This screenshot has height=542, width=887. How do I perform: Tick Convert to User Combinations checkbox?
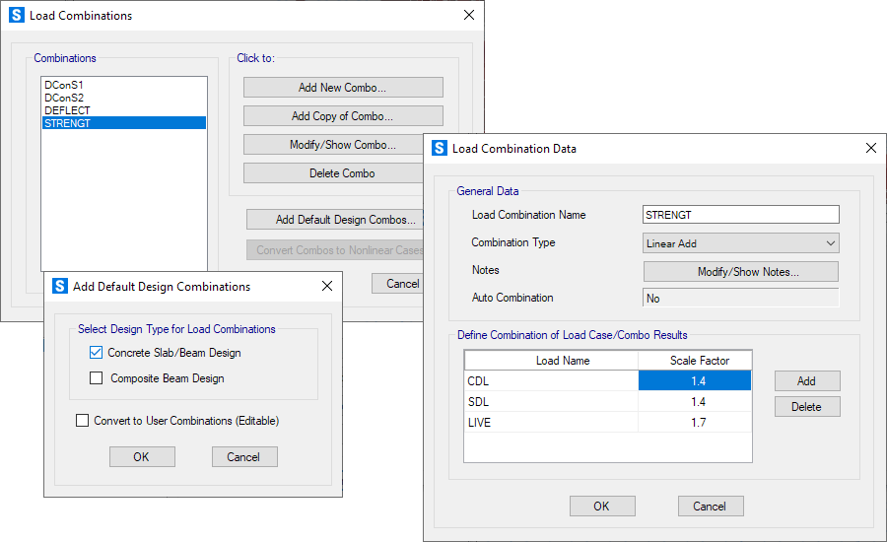click(x=82, y=421)
